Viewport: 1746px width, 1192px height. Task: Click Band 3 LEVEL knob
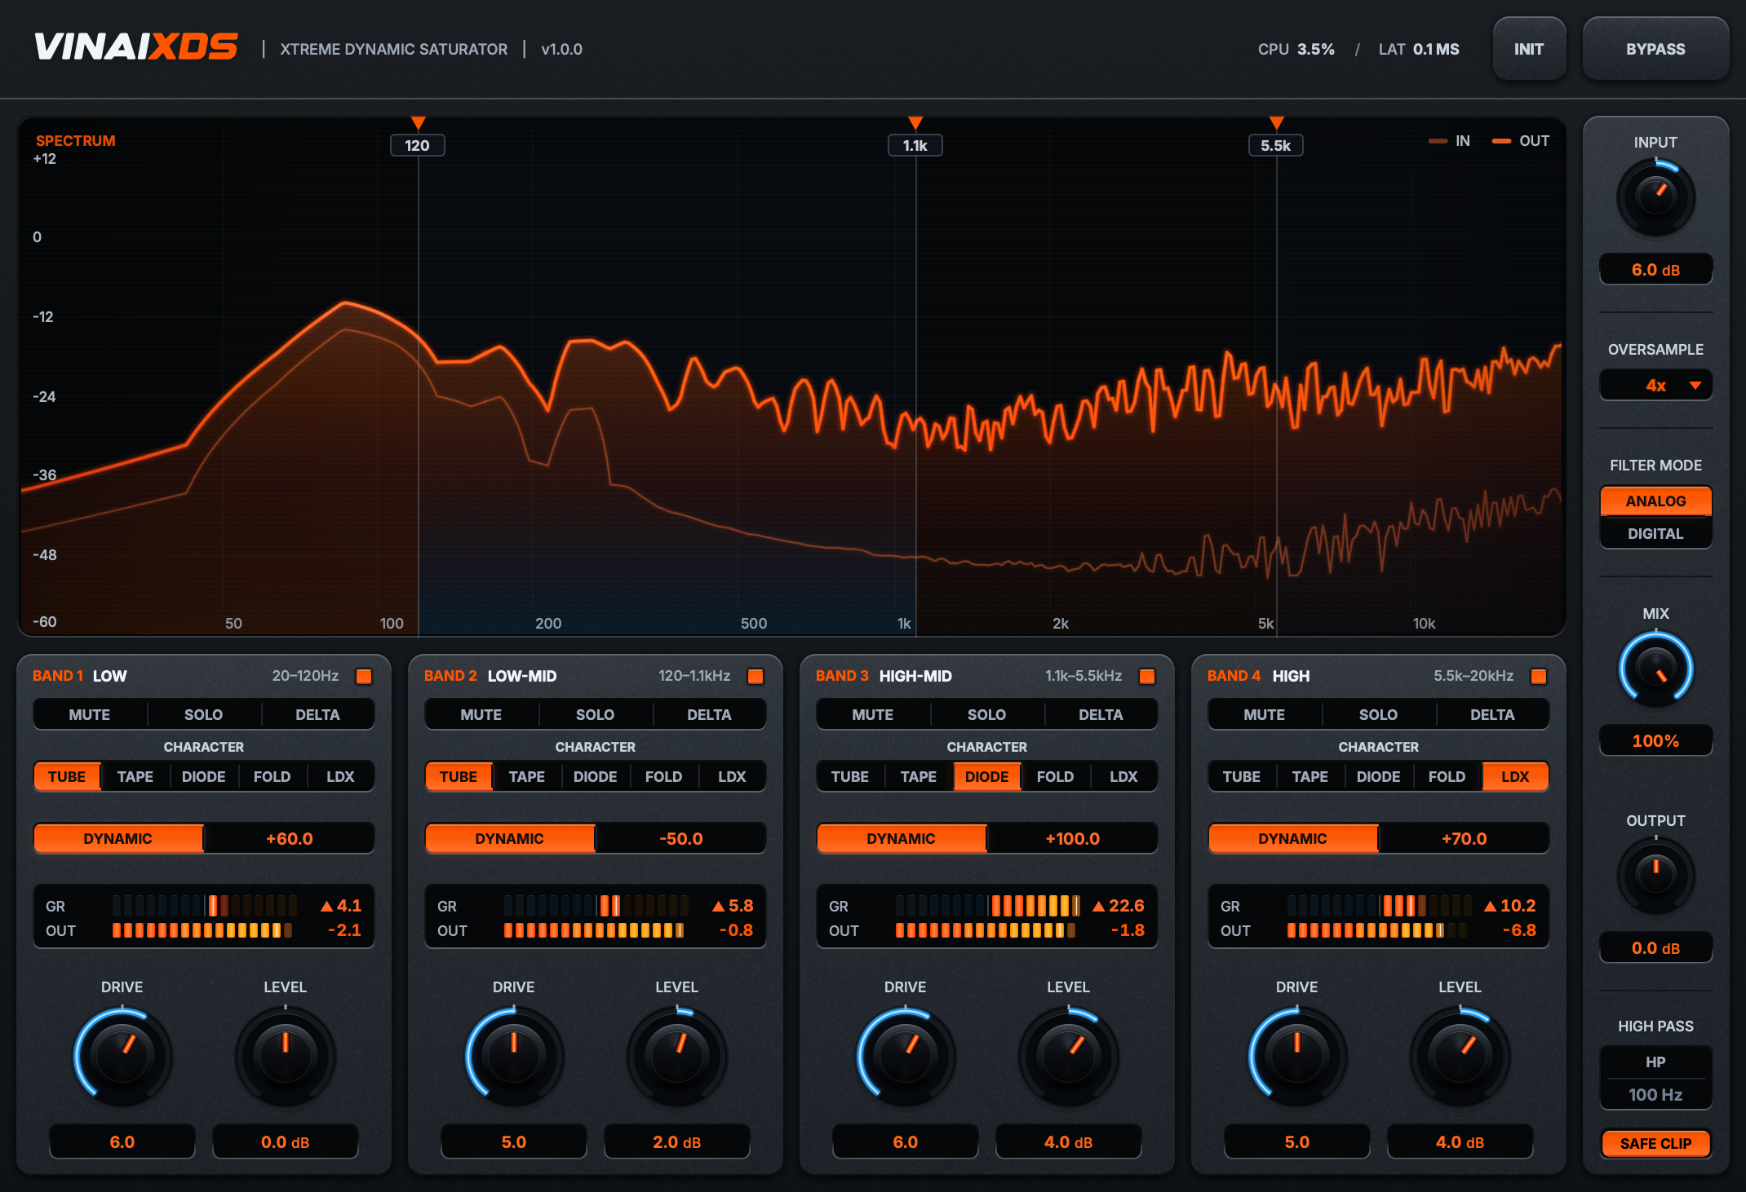coord(1069,1057)
